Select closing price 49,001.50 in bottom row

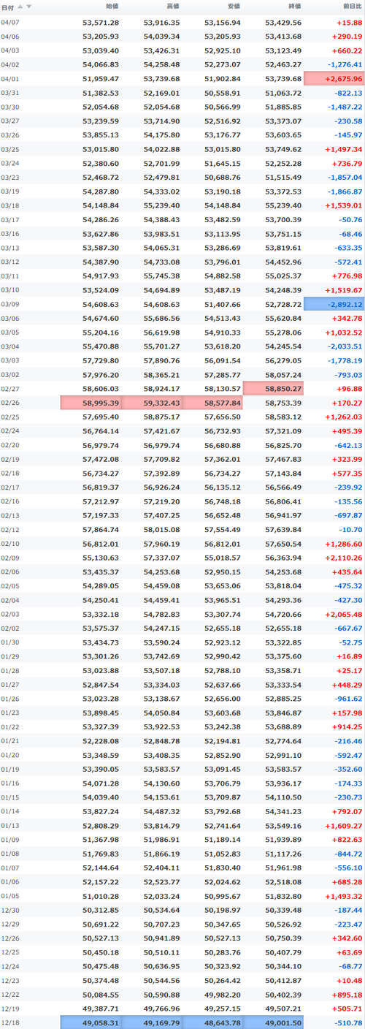tap(274, 1022)
